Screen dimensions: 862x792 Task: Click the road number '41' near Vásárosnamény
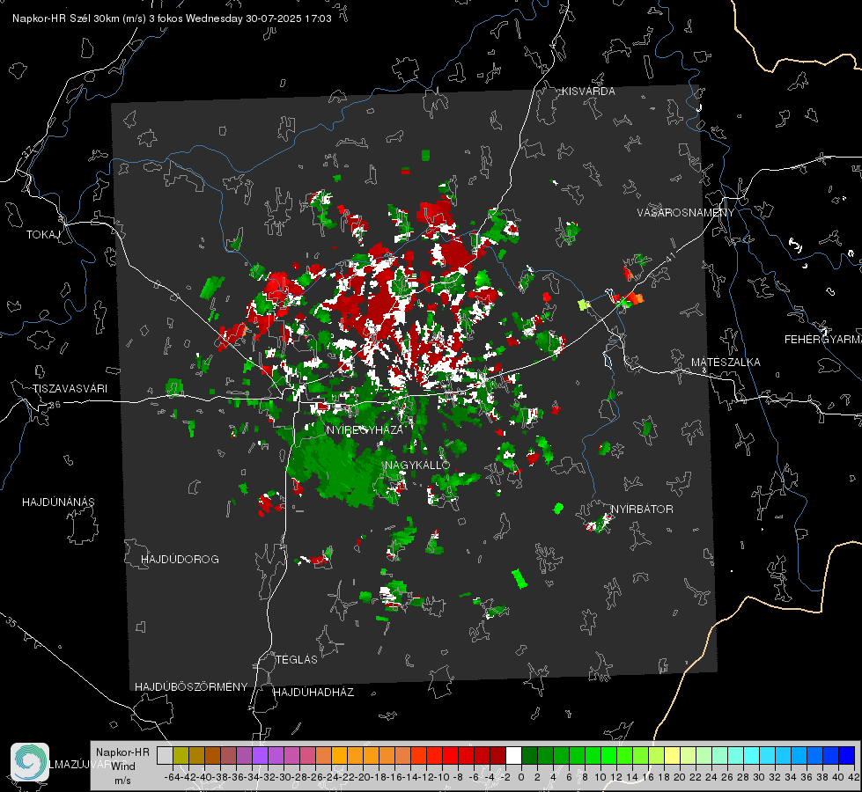pos(669,257)
